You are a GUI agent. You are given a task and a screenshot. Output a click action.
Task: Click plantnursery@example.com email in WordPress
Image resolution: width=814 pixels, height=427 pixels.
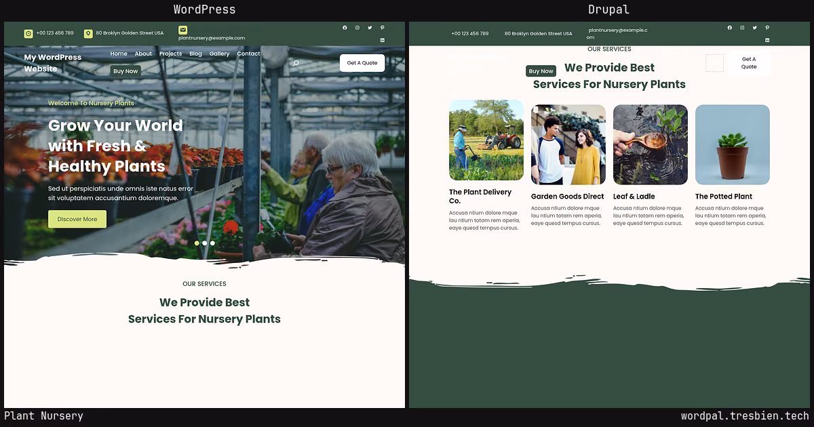click(212, 38)
